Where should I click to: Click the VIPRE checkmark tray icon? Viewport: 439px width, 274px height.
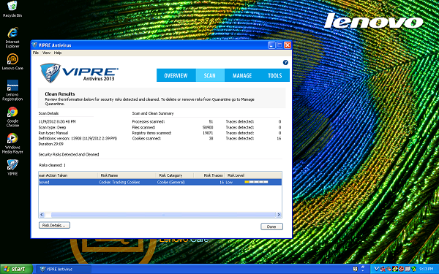[x=377, y=269]
